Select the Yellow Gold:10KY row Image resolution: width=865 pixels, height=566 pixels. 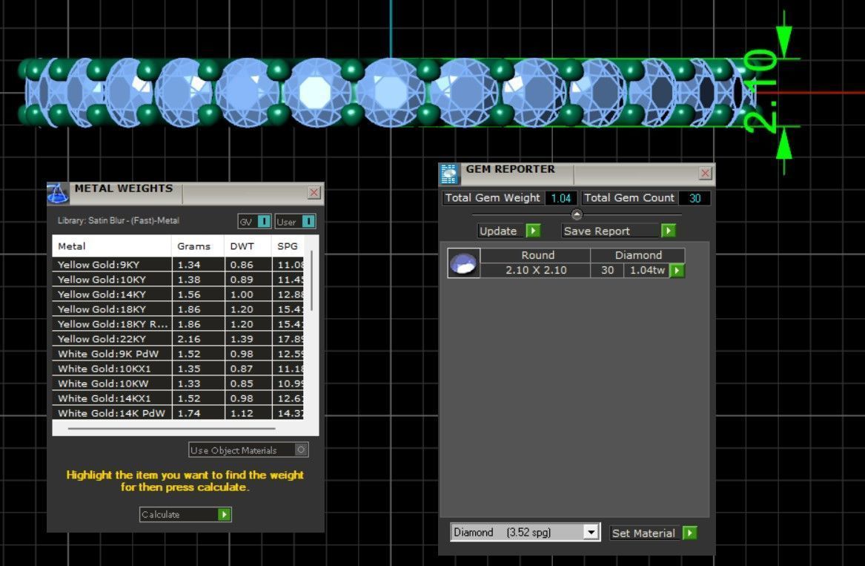click(178, 280)
